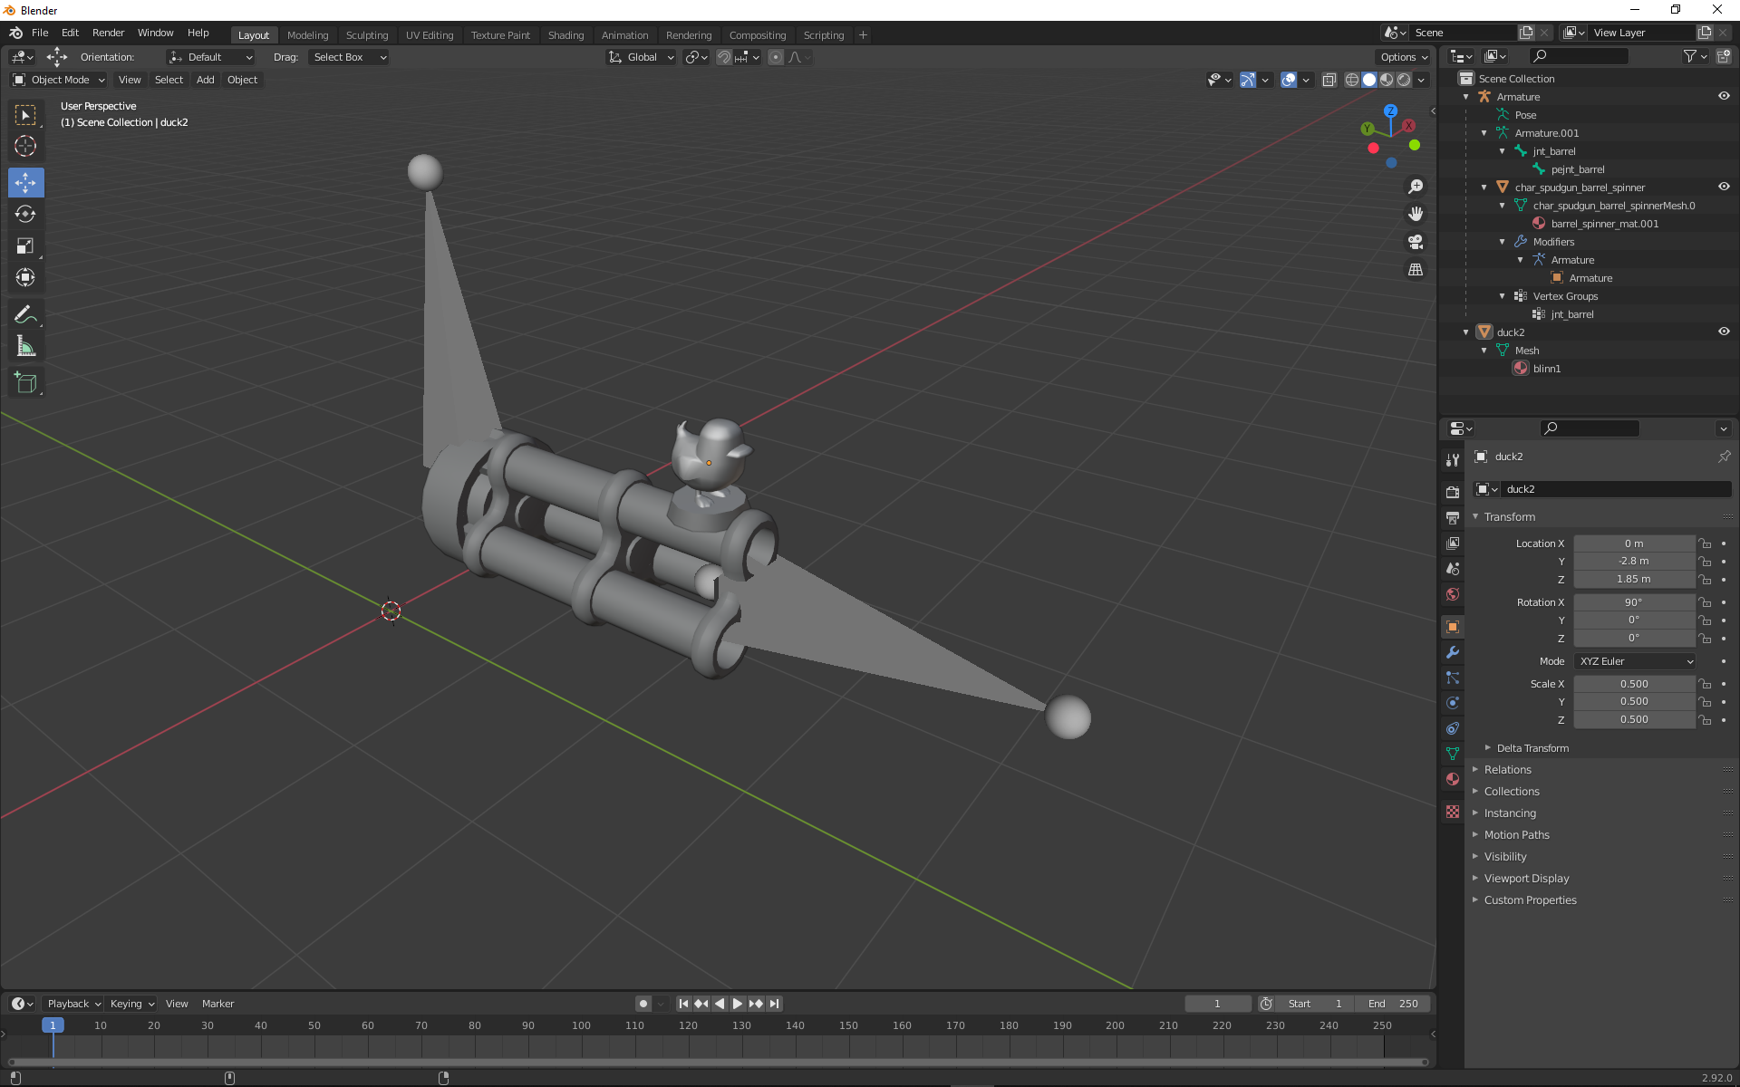Switch to the Shading workspace tab
This screenshot has height=1087, width=1740.
click(x=565, y=35)
